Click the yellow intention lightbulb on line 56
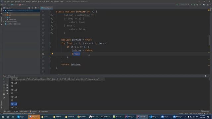 pyautogui.click(x=52, y=54)
